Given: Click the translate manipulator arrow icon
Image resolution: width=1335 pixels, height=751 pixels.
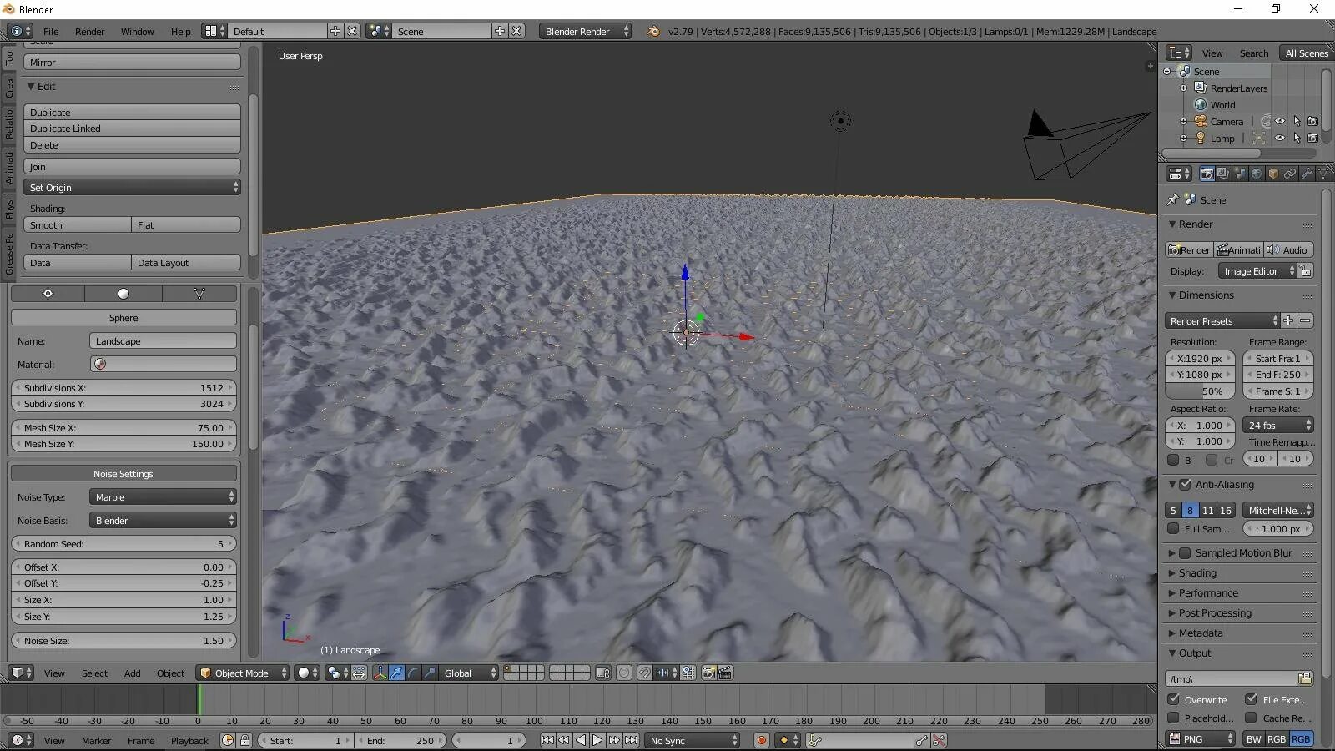Looking at the screenshot, I should coord(397,673).
